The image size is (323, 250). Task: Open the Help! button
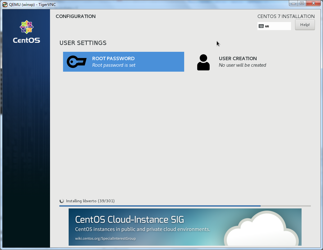(x=305, y=25)
